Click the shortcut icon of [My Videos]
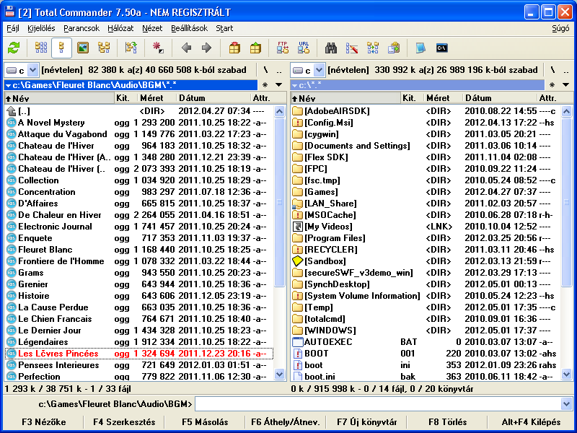 coord(297,227)
